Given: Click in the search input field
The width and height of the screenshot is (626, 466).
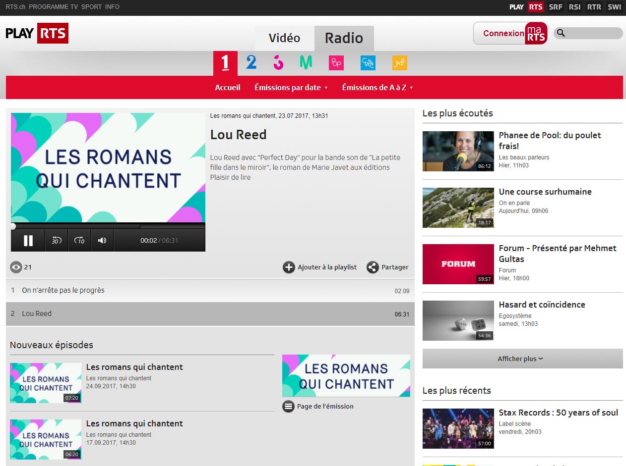Looking at the screenshot, I should click(x=593, y=33).
